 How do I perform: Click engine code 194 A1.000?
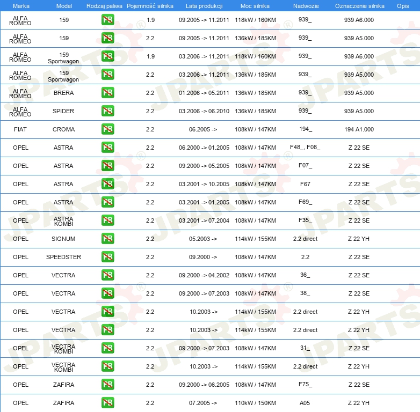tap(359, 129)
